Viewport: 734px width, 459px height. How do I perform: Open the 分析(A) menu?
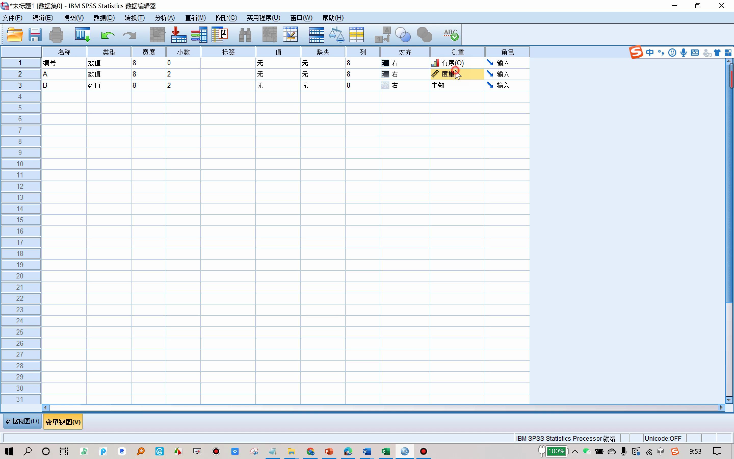point(164,18)
